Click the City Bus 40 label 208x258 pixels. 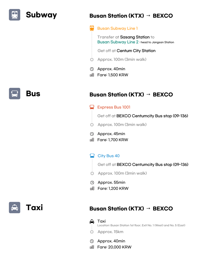109,156
